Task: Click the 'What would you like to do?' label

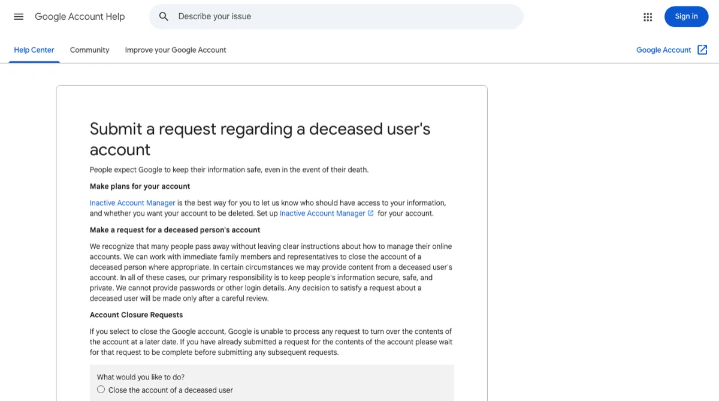Action: coord(141,377)
